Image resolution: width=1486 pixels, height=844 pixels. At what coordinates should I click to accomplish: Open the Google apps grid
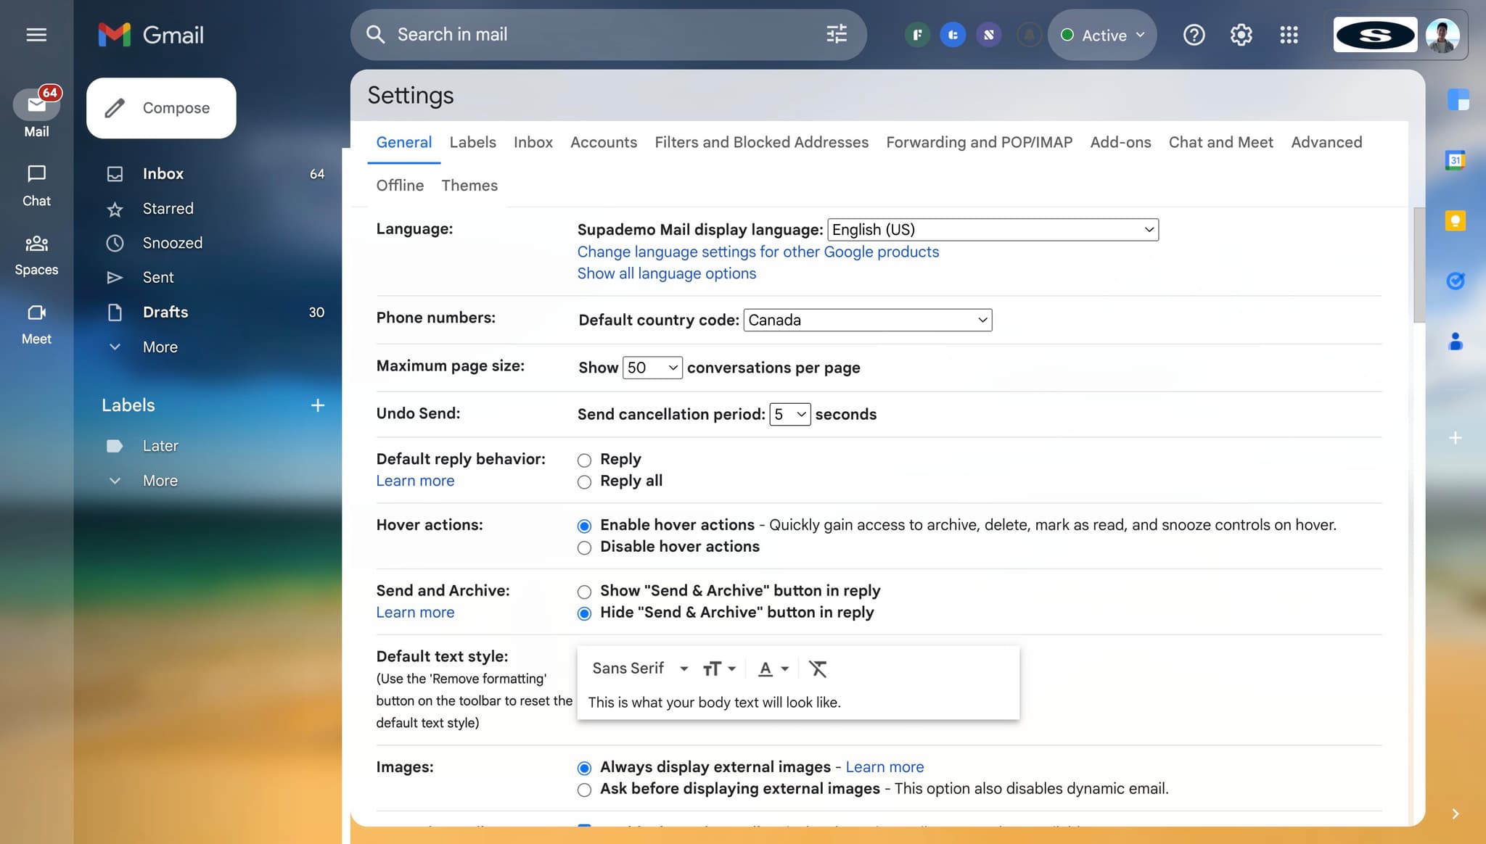click(1289, 34)
